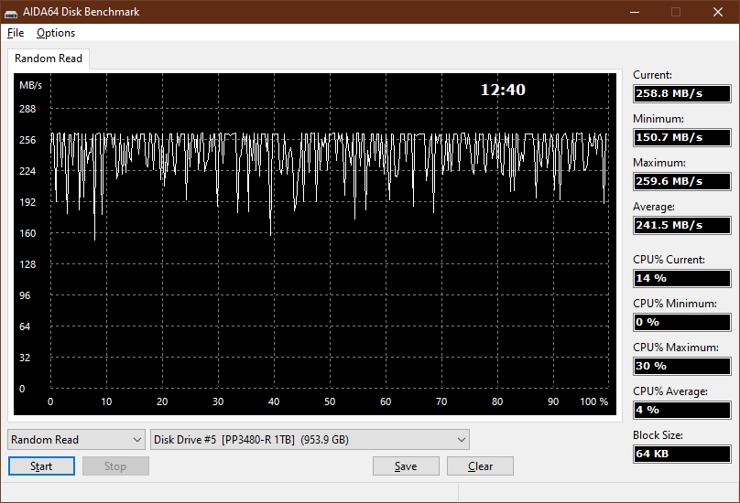Click the disabled Stop button
This screenshot has width=740, height=503.
(x=115, y=466)
